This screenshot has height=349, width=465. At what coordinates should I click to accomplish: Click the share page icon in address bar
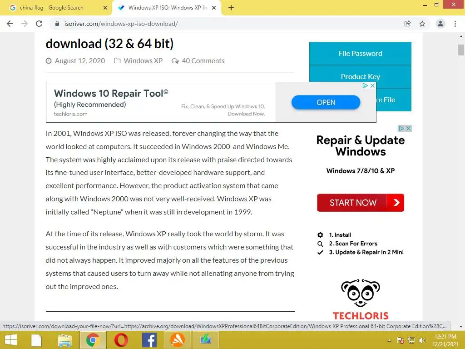tap(408, 24)
